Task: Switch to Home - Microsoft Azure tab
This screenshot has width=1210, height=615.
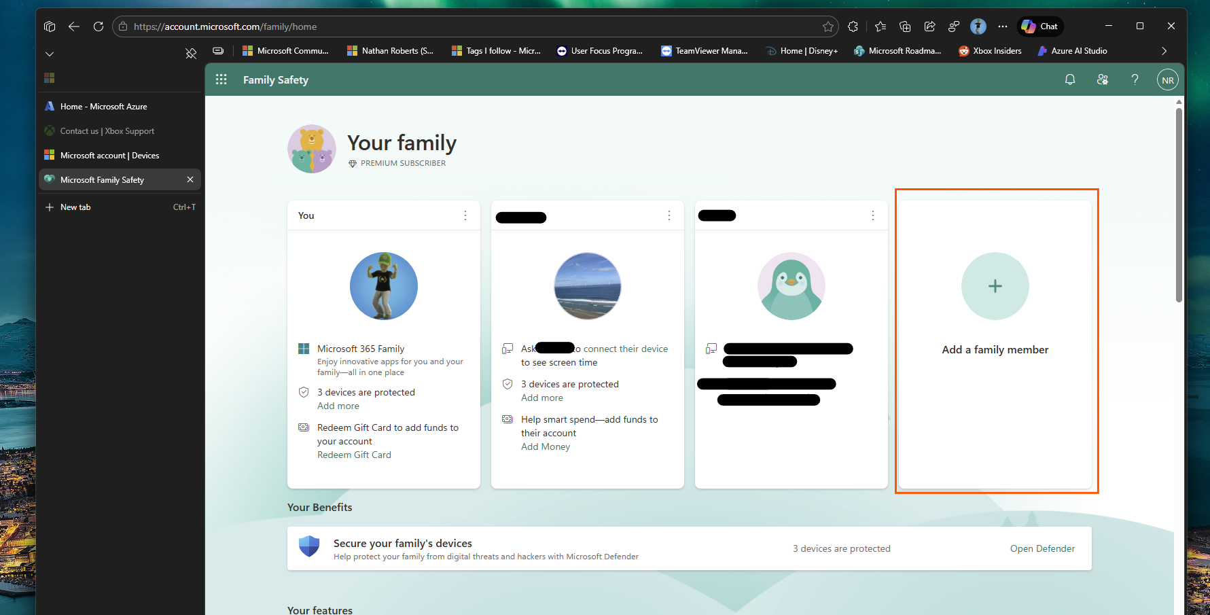Action: (120, 107)
